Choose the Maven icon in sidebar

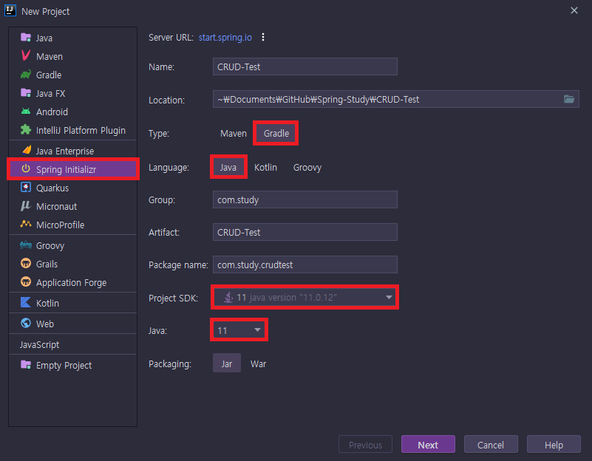tap(26, 55)
